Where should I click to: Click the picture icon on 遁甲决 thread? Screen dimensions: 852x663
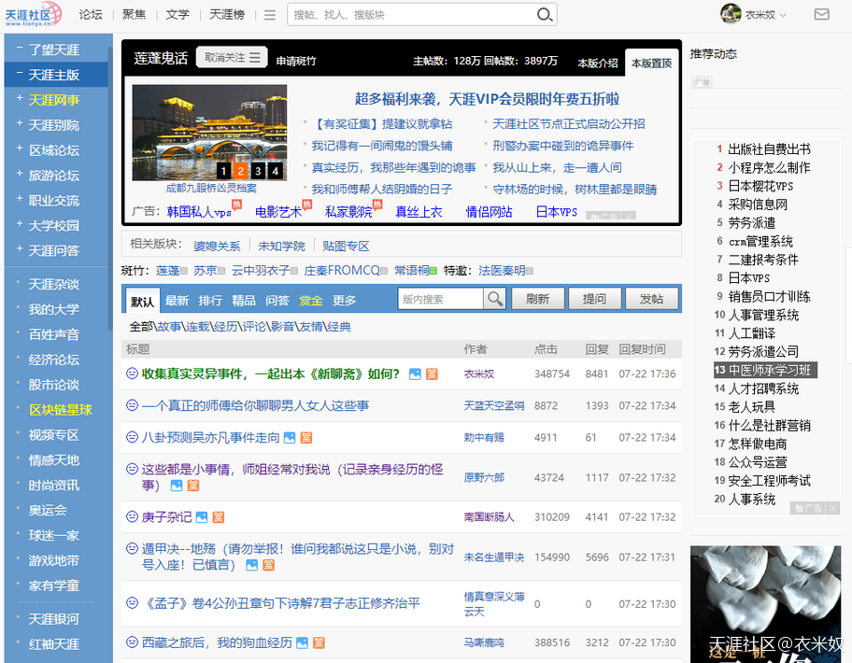251,565
